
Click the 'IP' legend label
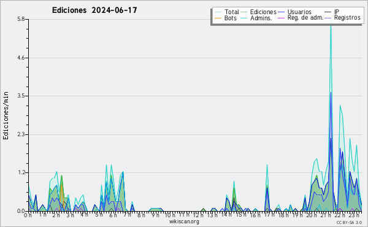tap(337, 12)
